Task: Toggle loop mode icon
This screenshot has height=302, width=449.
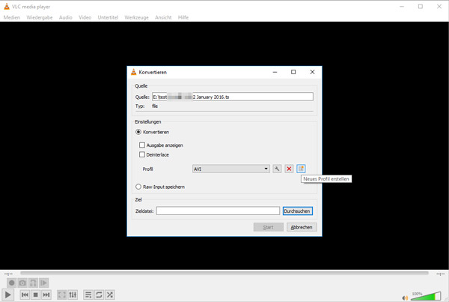Action: point(99,295)
